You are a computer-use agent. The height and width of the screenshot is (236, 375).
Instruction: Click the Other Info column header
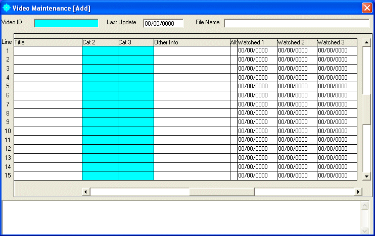[x=192, y=42]
